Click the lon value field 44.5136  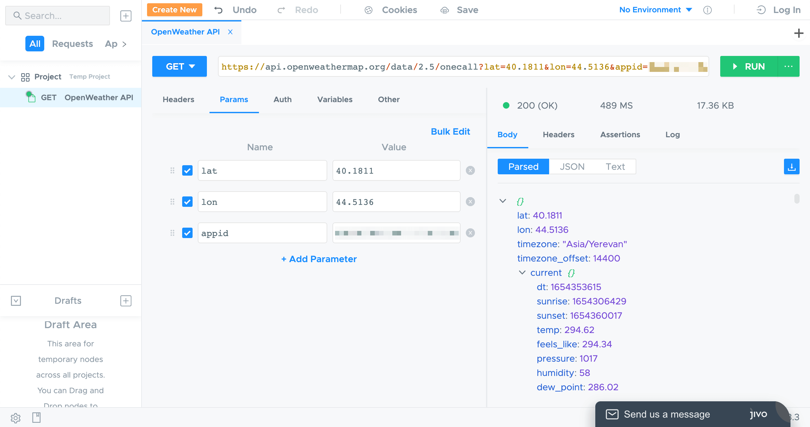coord(396,202)
